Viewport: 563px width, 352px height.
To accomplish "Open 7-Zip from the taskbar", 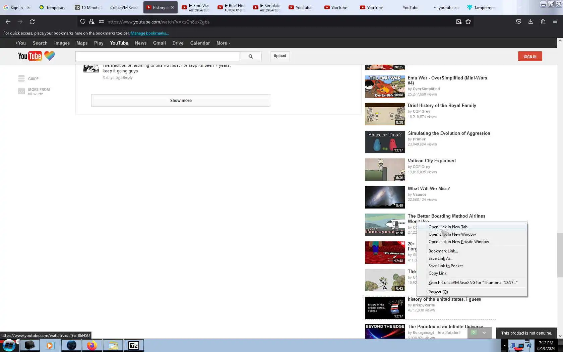I will [x=134, y=345].
